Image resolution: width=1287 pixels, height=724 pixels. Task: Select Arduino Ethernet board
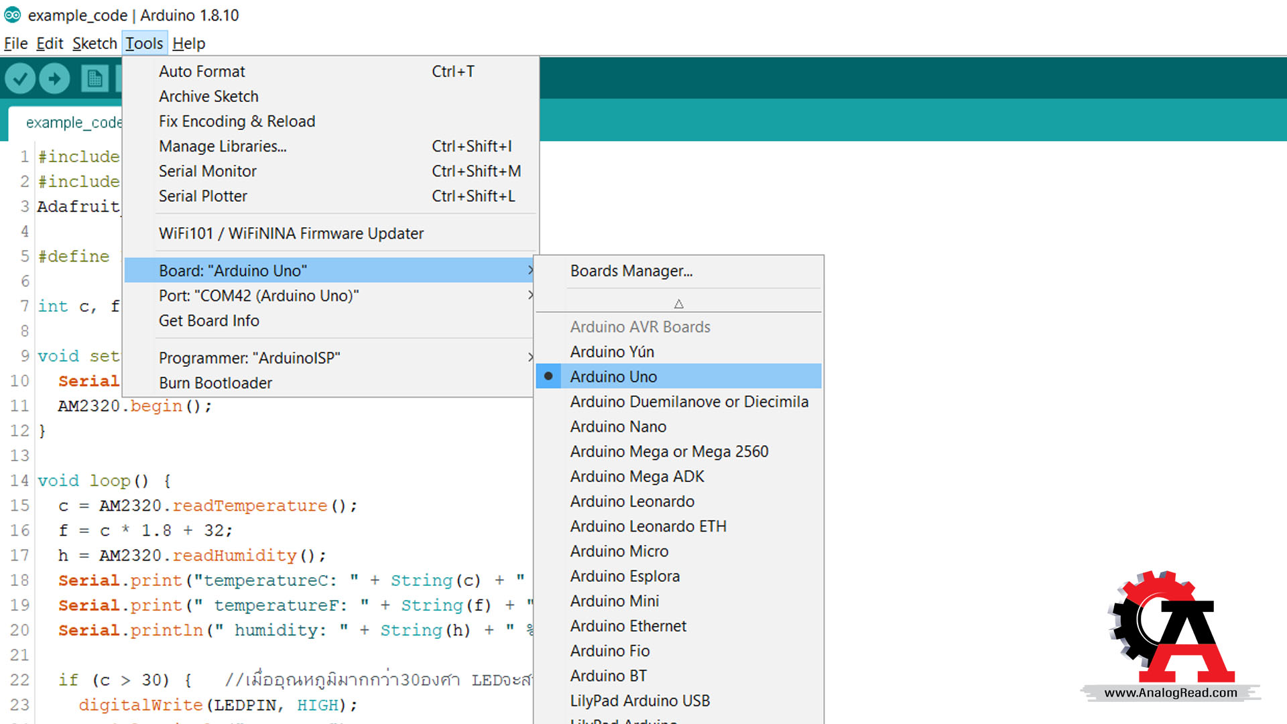tap(678, 625)
